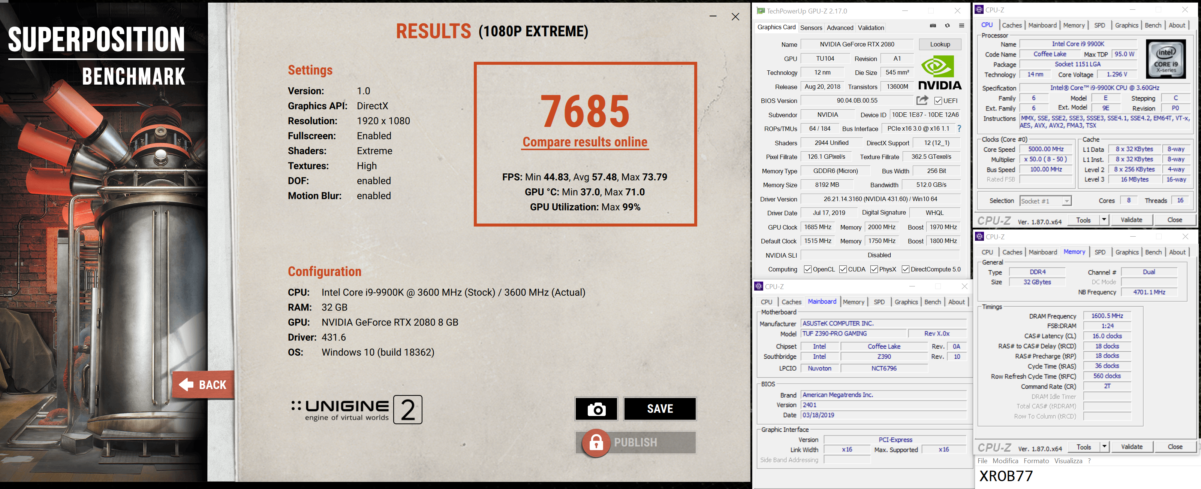
Task: Switch to the GPU-Z Sensors tab
Action: coord(811,27)
